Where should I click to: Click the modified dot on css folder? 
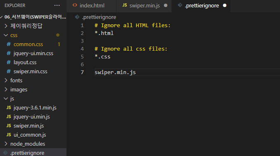(x=58, y=35)
